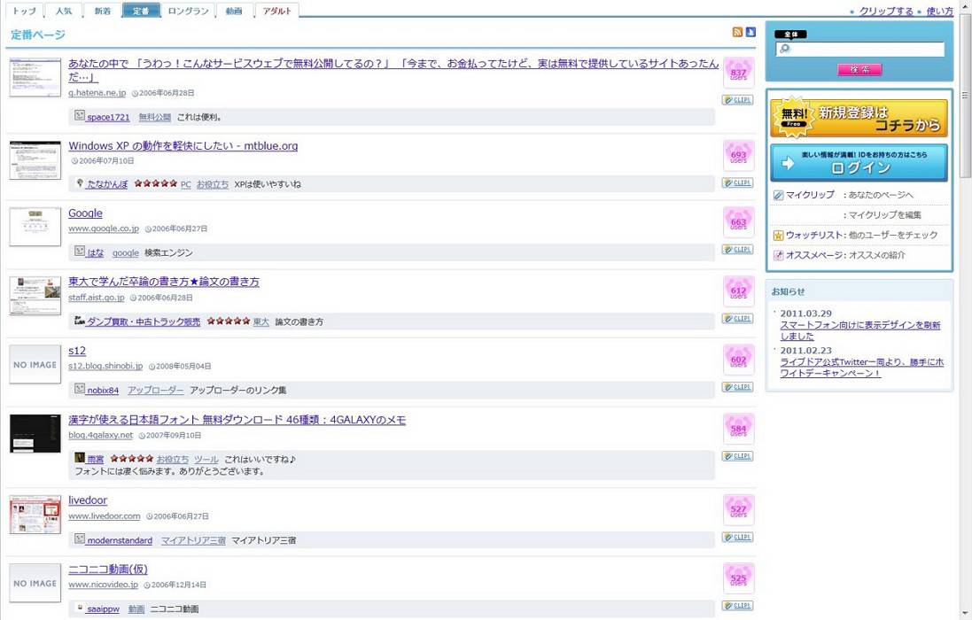This screenshot has height=620, width=972.
Task: Click thumbnail of the Windows XP entry
Action: point(35,160)
